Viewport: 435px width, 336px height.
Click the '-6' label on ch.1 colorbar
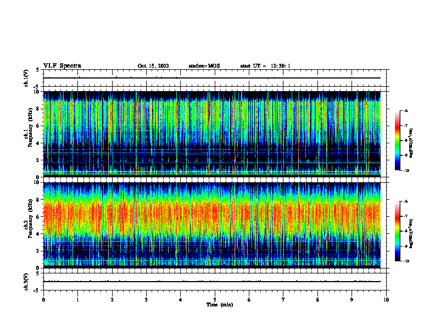tap(405, 111)
